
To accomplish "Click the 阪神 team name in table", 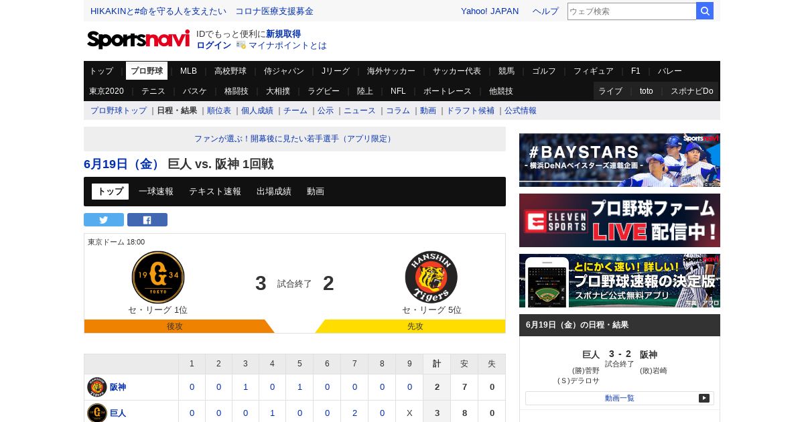I will pos(118,387).
